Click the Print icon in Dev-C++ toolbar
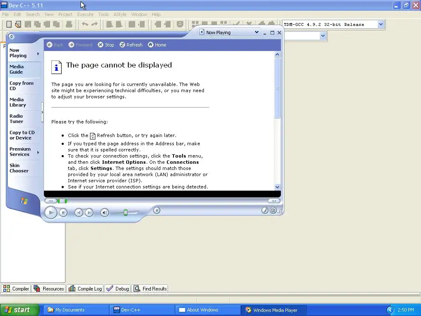Viewport: 421px width, 316px height. [x=69, y=24]
